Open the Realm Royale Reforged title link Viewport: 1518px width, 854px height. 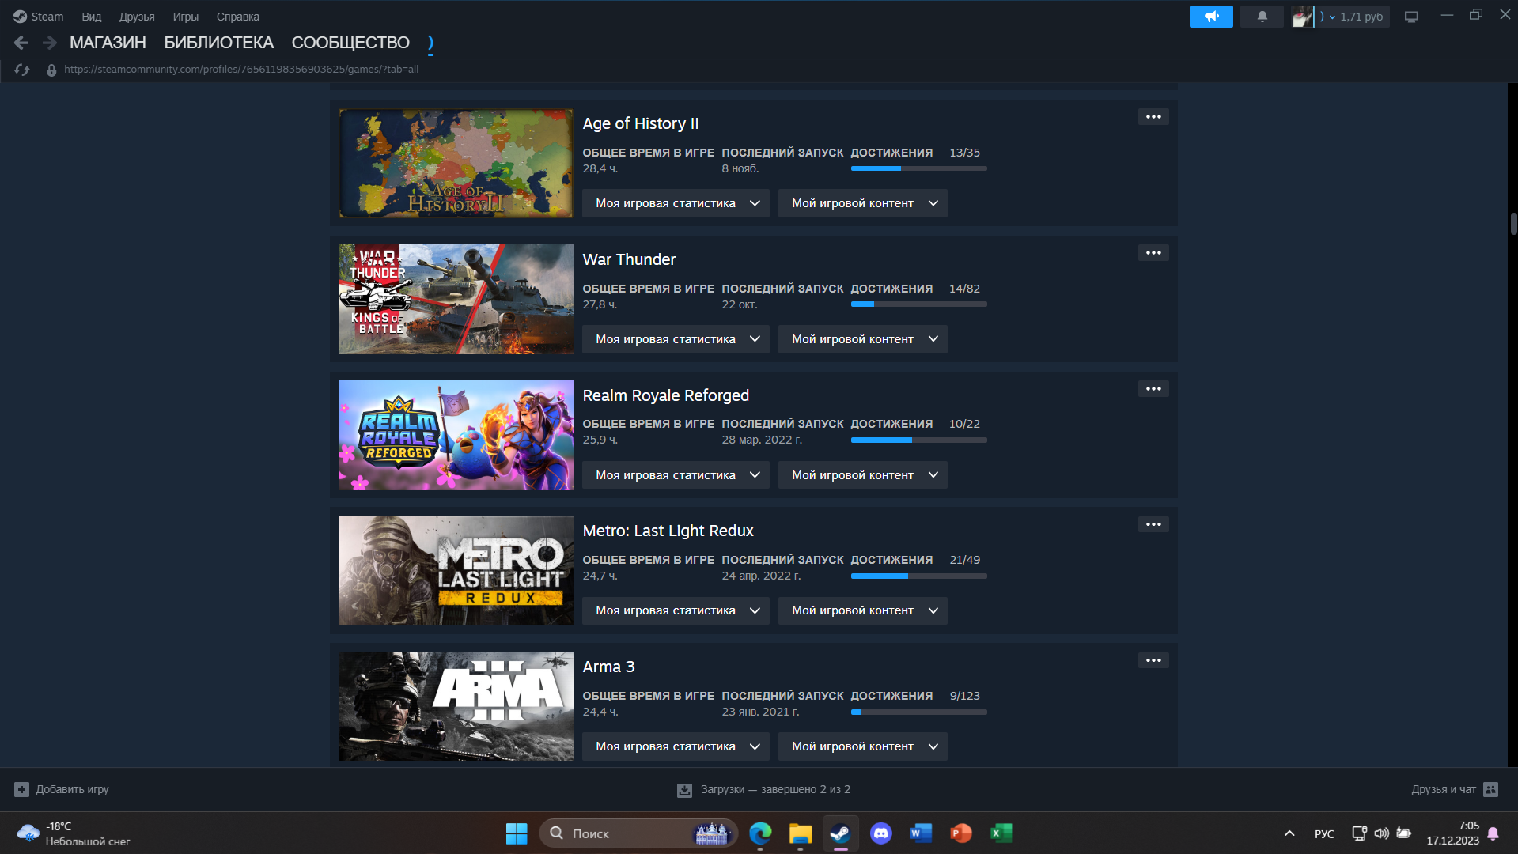pos(666,395)
